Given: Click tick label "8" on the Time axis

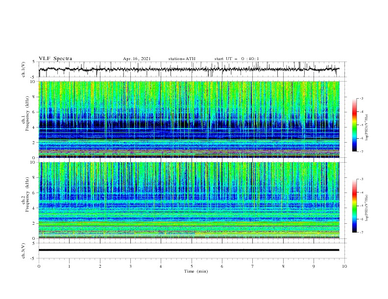Looking at the screenshot, I should (283, 266).
